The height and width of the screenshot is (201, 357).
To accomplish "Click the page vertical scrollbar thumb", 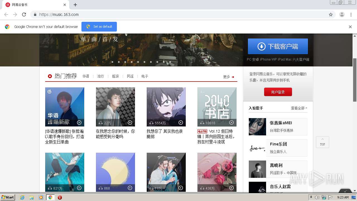I will point(355,80).
